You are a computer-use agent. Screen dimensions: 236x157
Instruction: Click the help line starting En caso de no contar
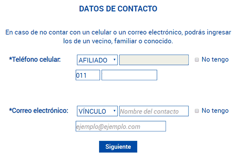(118, 32)
